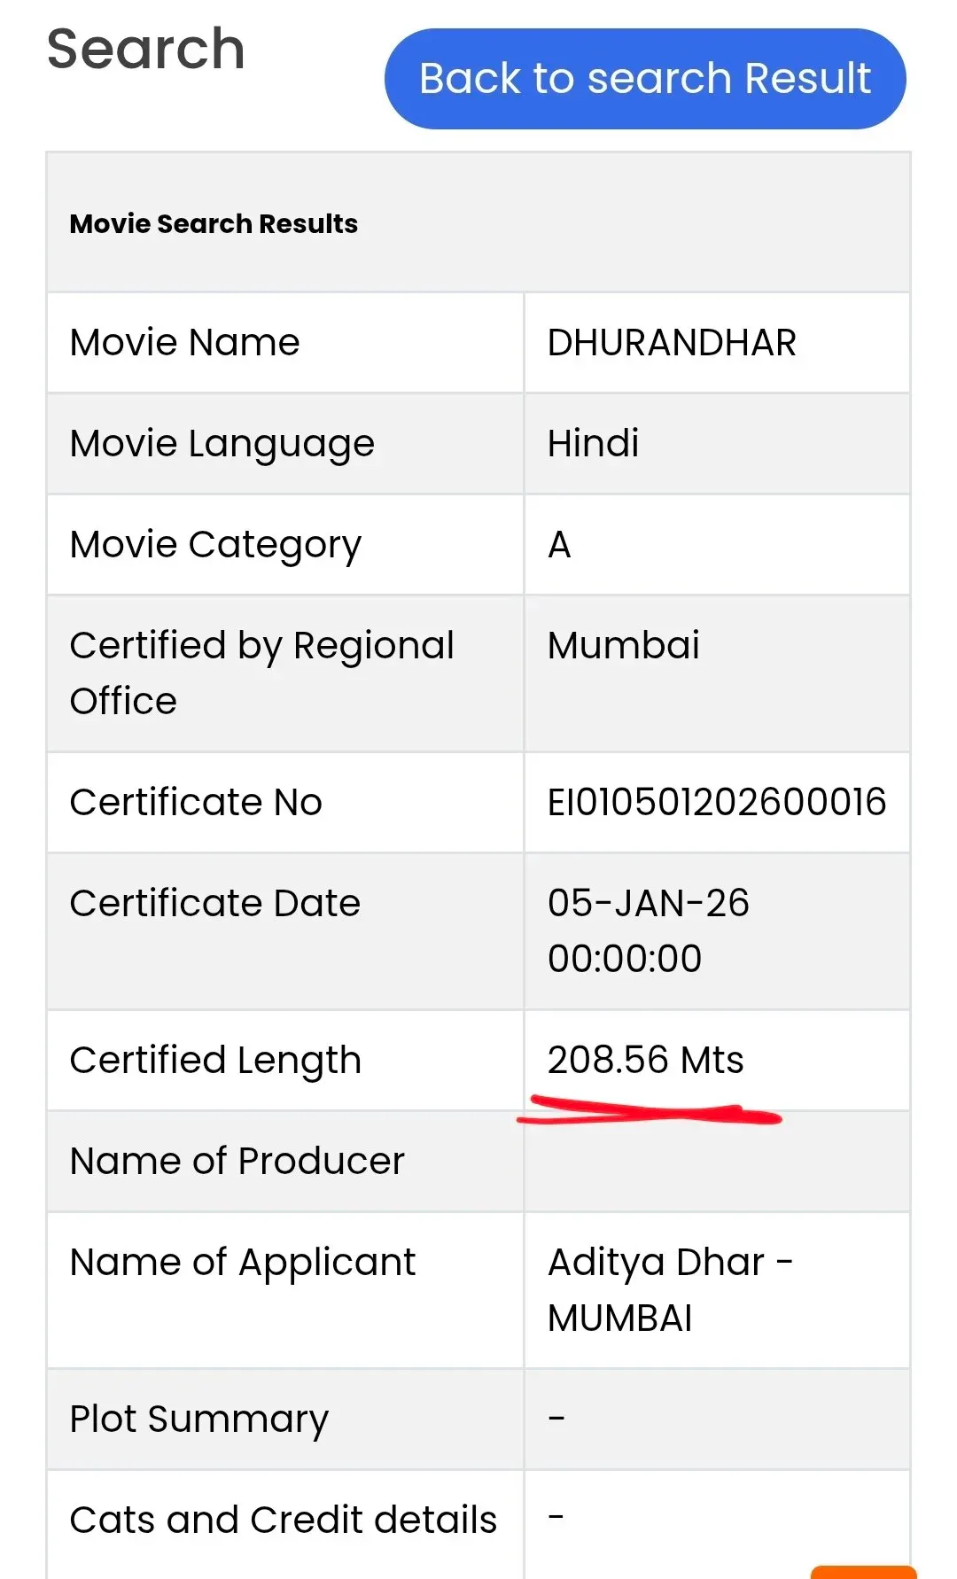Click the red scribble annotation
957x1579 pixels.
651,1115
